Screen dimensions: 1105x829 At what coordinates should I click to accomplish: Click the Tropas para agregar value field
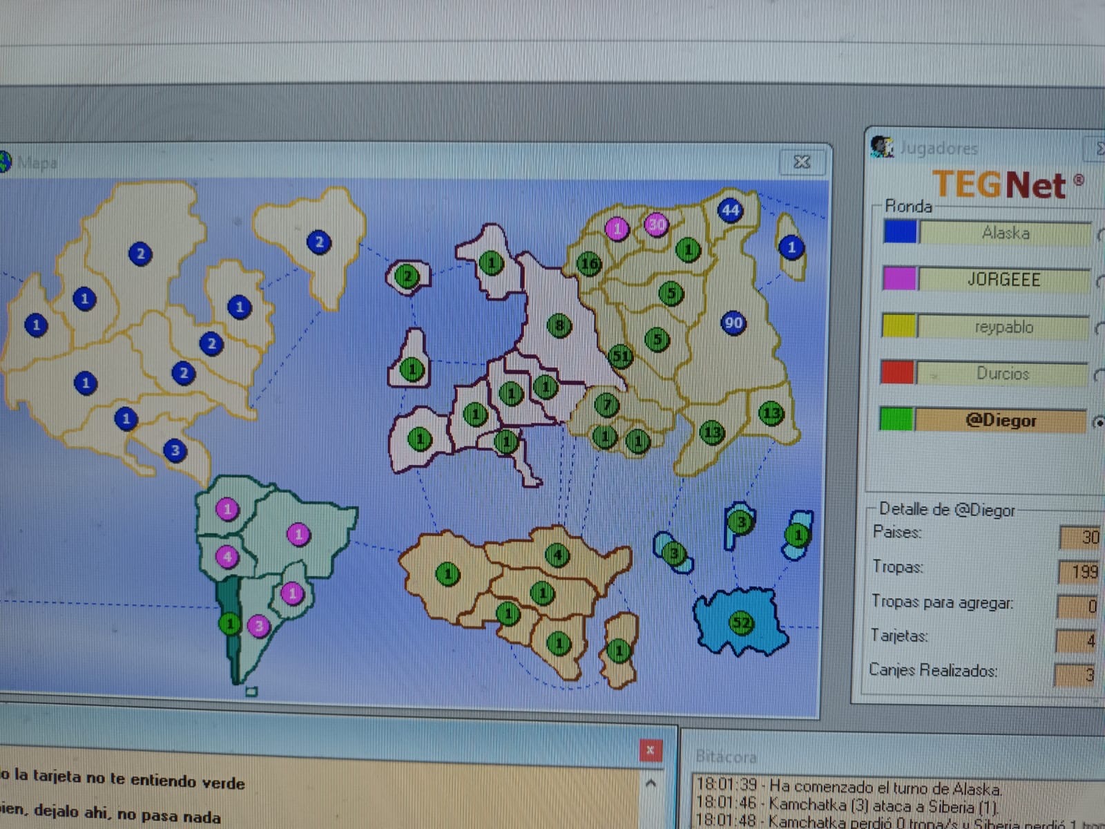point(1078,607)
